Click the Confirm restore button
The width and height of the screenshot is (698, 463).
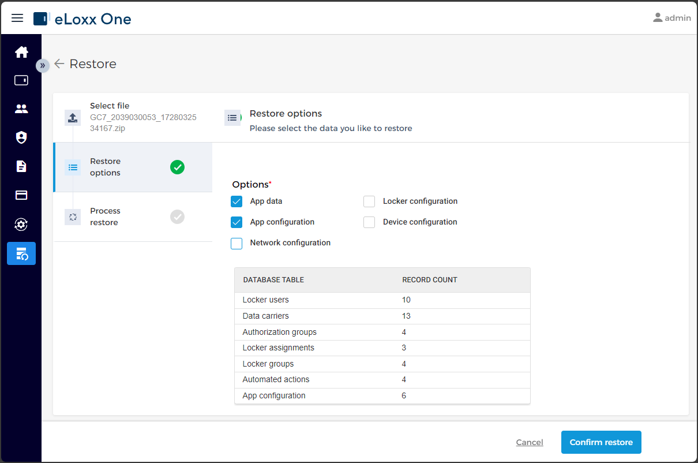pyautogui.click(x=601, y=442)
